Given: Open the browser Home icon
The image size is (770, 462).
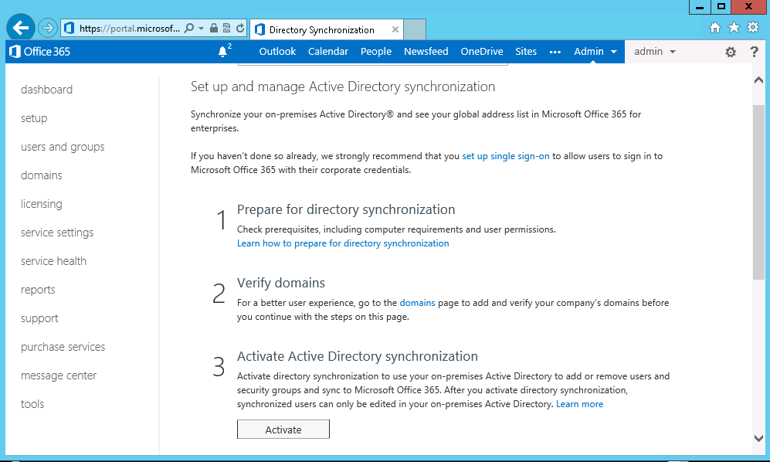Looking at the screenshot, I should click(x=715, y=28).
